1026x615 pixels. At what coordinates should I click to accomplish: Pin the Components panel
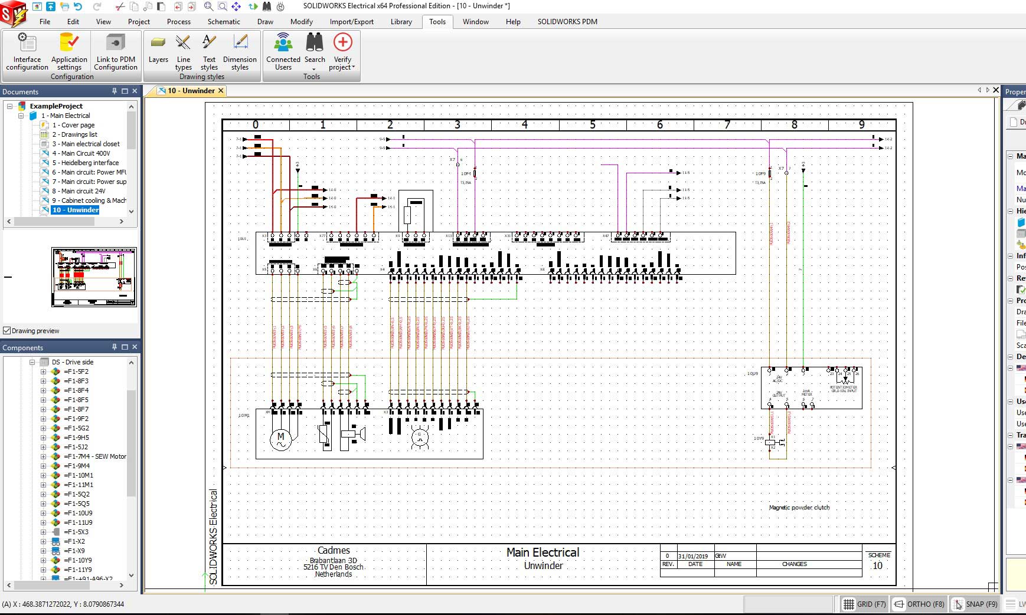point(114,347)
